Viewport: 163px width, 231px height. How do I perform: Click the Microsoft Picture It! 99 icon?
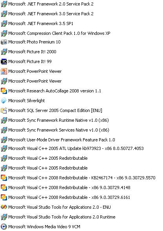[x=4, y=61]
